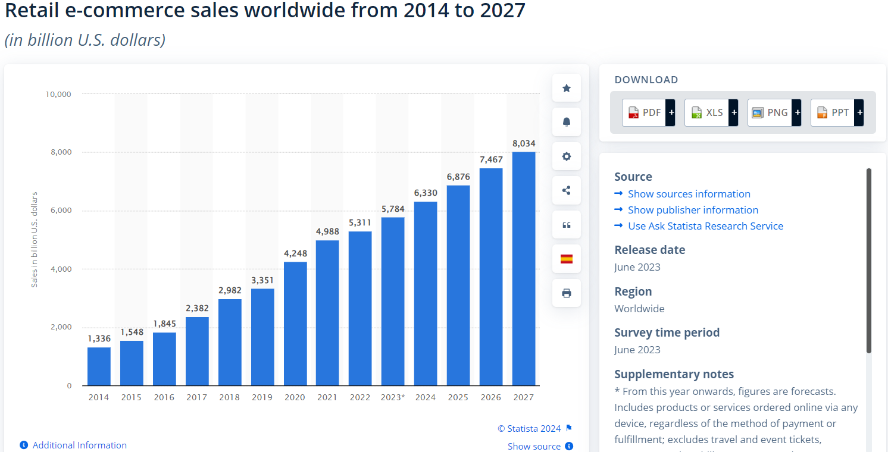Click the bell notification alert icon
888x452 pixels.
[566, 123]
